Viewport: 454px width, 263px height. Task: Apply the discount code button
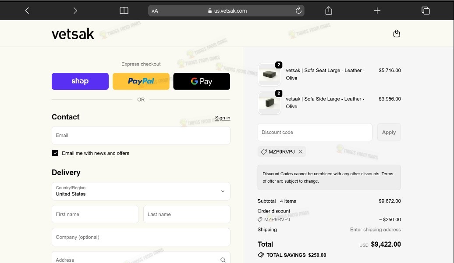[x=389, y=132]
